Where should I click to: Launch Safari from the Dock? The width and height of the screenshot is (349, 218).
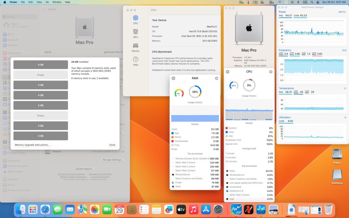45,210
